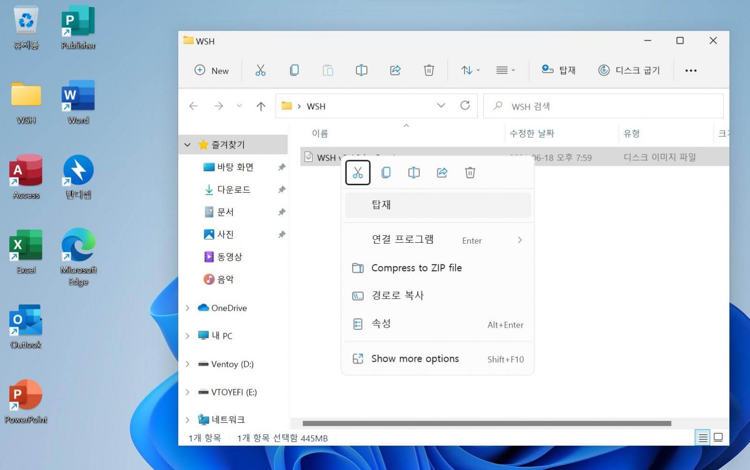Click the horizontal scrollbar in the file list
The image size is (750, 470).
487,424
